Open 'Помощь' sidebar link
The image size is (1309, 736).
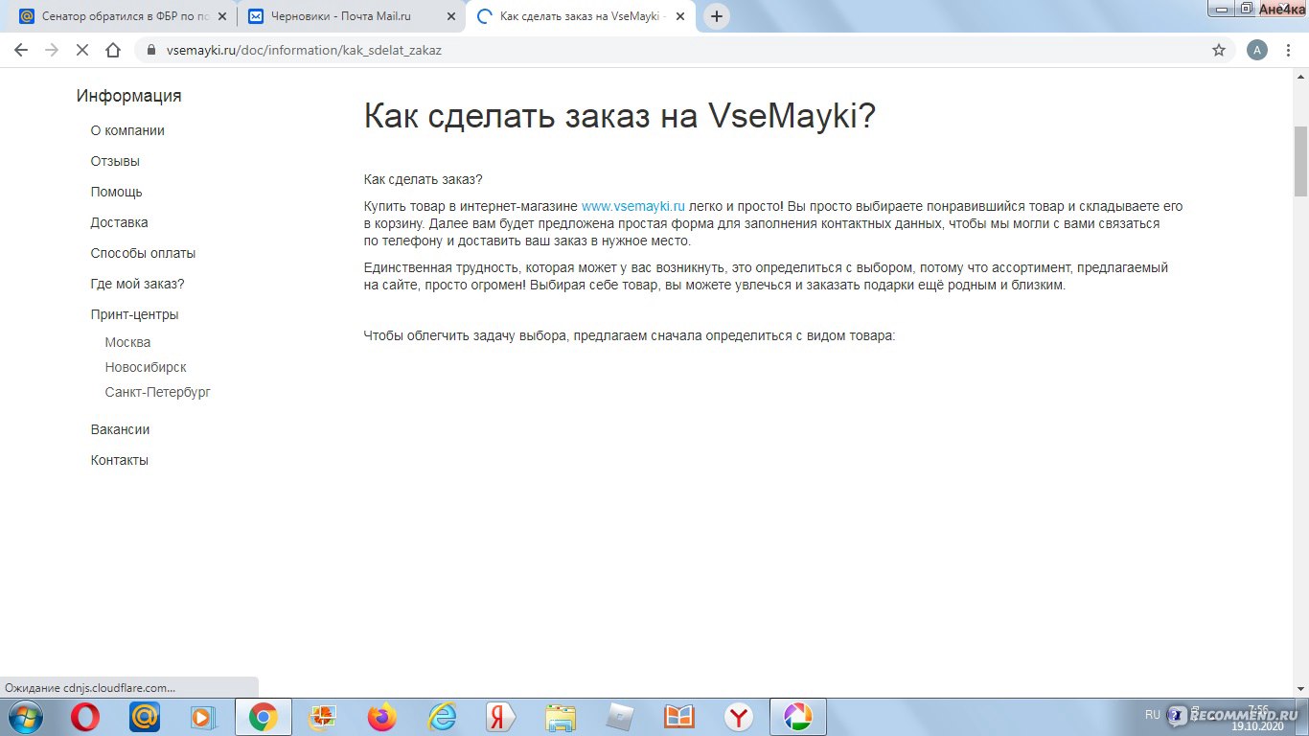116,192
